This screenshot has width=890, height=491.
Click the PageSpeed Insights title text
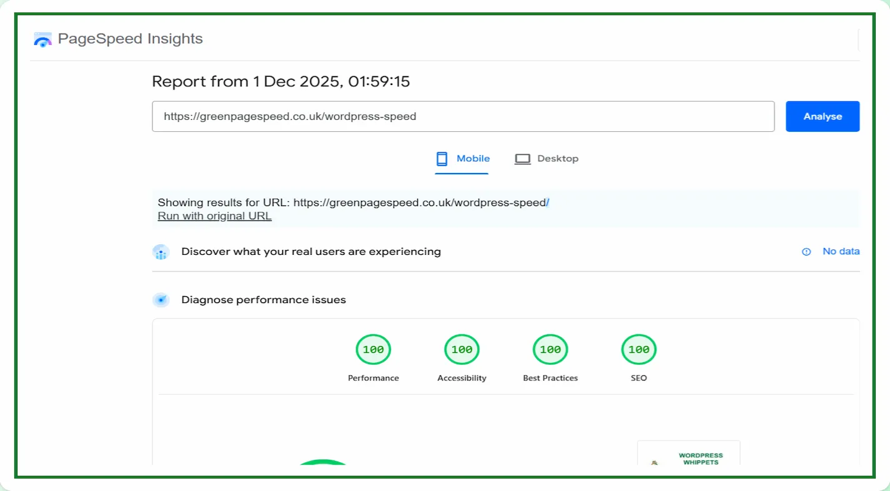point(130,39)
